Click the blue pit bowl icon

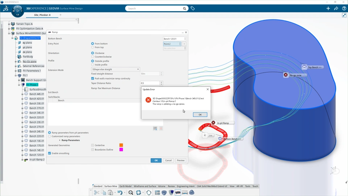[x=164, y=192]
